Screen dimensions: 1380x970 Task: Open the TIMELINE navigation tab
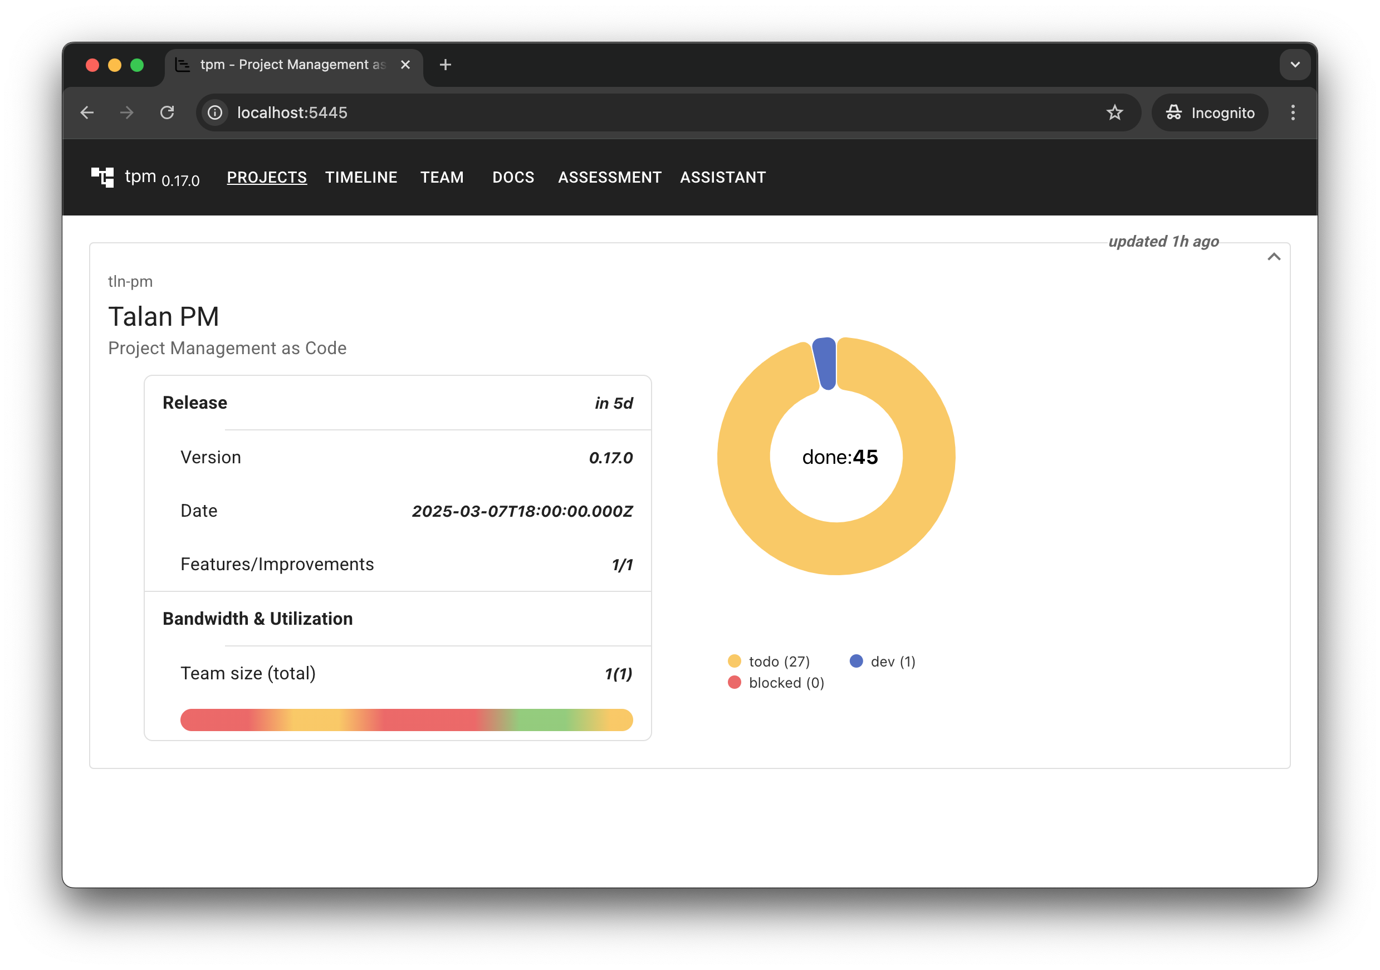[x=361, y=177]
